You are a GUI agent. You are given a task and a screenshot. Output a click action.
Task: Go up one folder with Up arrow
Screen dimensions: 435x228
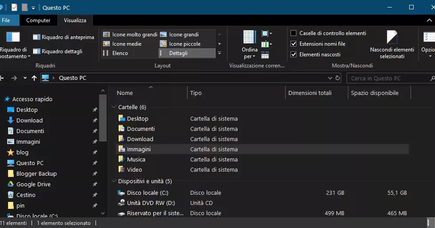[x=34, y=78]
